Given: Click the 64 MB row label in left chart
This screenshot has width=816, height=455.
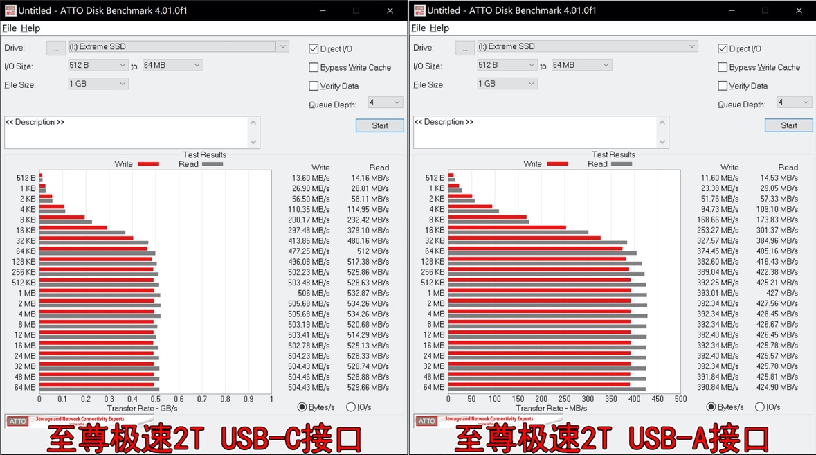Looking at the screenshot, I should [x=25, y=387].
